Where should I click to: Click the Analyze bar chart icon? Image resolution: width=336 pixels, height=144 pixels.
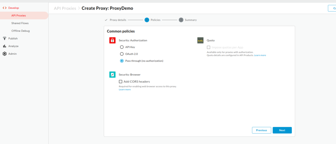(5, 46)
